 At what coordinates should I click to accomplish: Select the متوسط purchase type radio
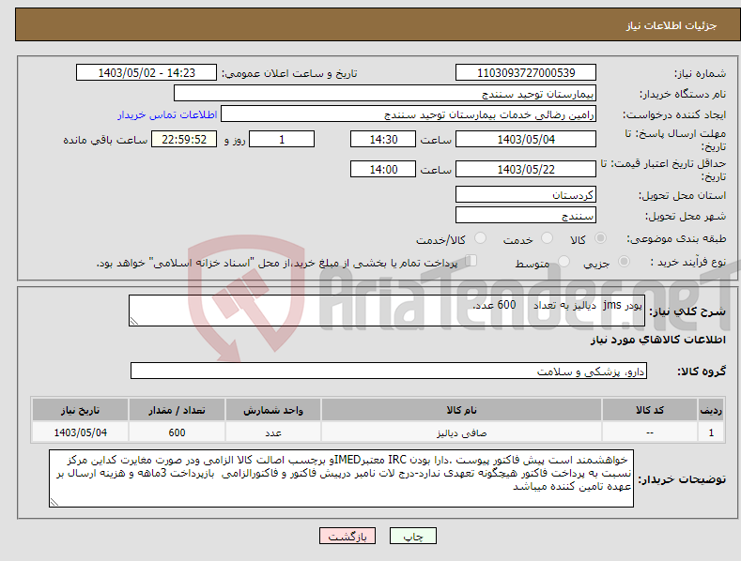pos(563,261)
